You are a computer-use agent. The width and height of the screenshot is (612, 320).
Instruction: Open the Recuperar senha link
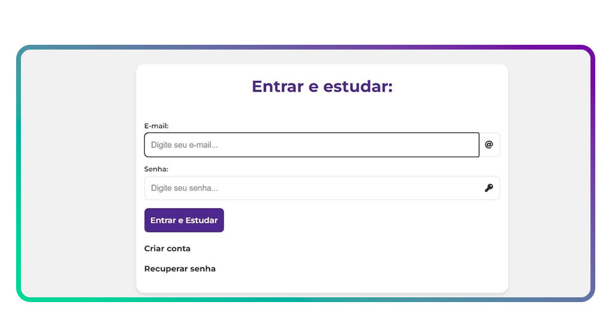click(x=180, y=269)
